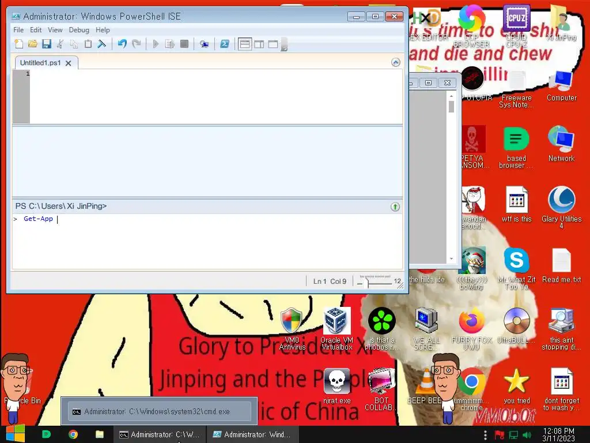
Task: Open njrat.exe skull icon
Action: point(336,386)
